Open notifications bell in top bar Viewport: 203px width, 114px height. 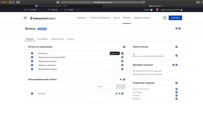click(157, 9)
